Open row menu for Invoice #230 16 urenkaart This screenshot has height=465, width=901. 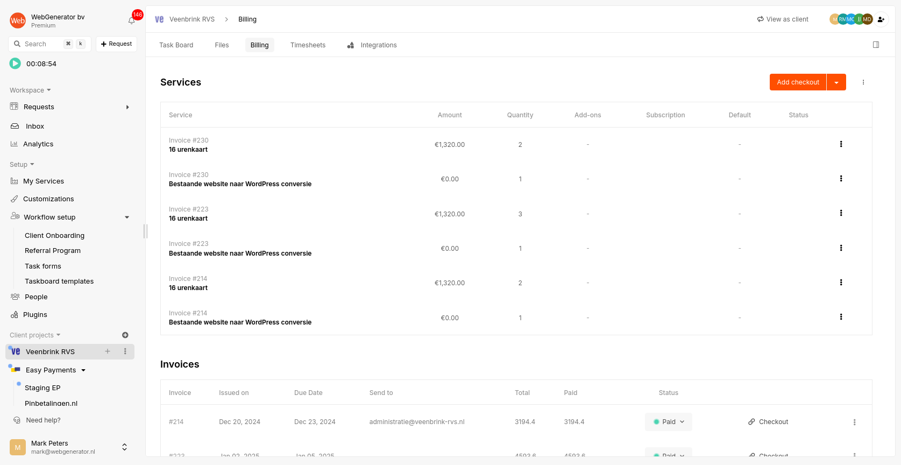[x=841, y=144]
